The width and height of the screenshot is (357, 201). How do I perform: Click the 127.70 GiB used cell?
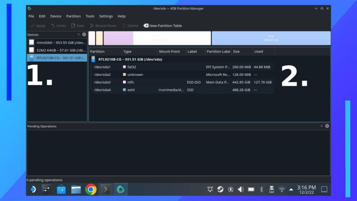coord(263,82)
